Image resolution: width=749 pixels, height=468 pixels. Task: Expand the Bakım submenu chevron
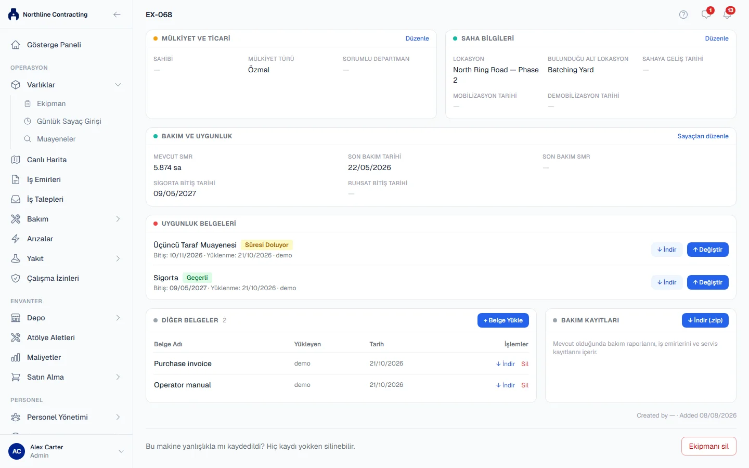[x=118, y=219]
